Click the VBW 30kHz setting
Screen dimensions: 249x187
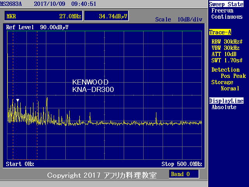pyautogui.click(x=225, y=48)
